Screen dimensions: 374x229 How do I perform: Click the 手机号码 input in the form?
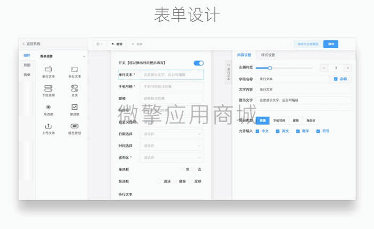[172, 87]
